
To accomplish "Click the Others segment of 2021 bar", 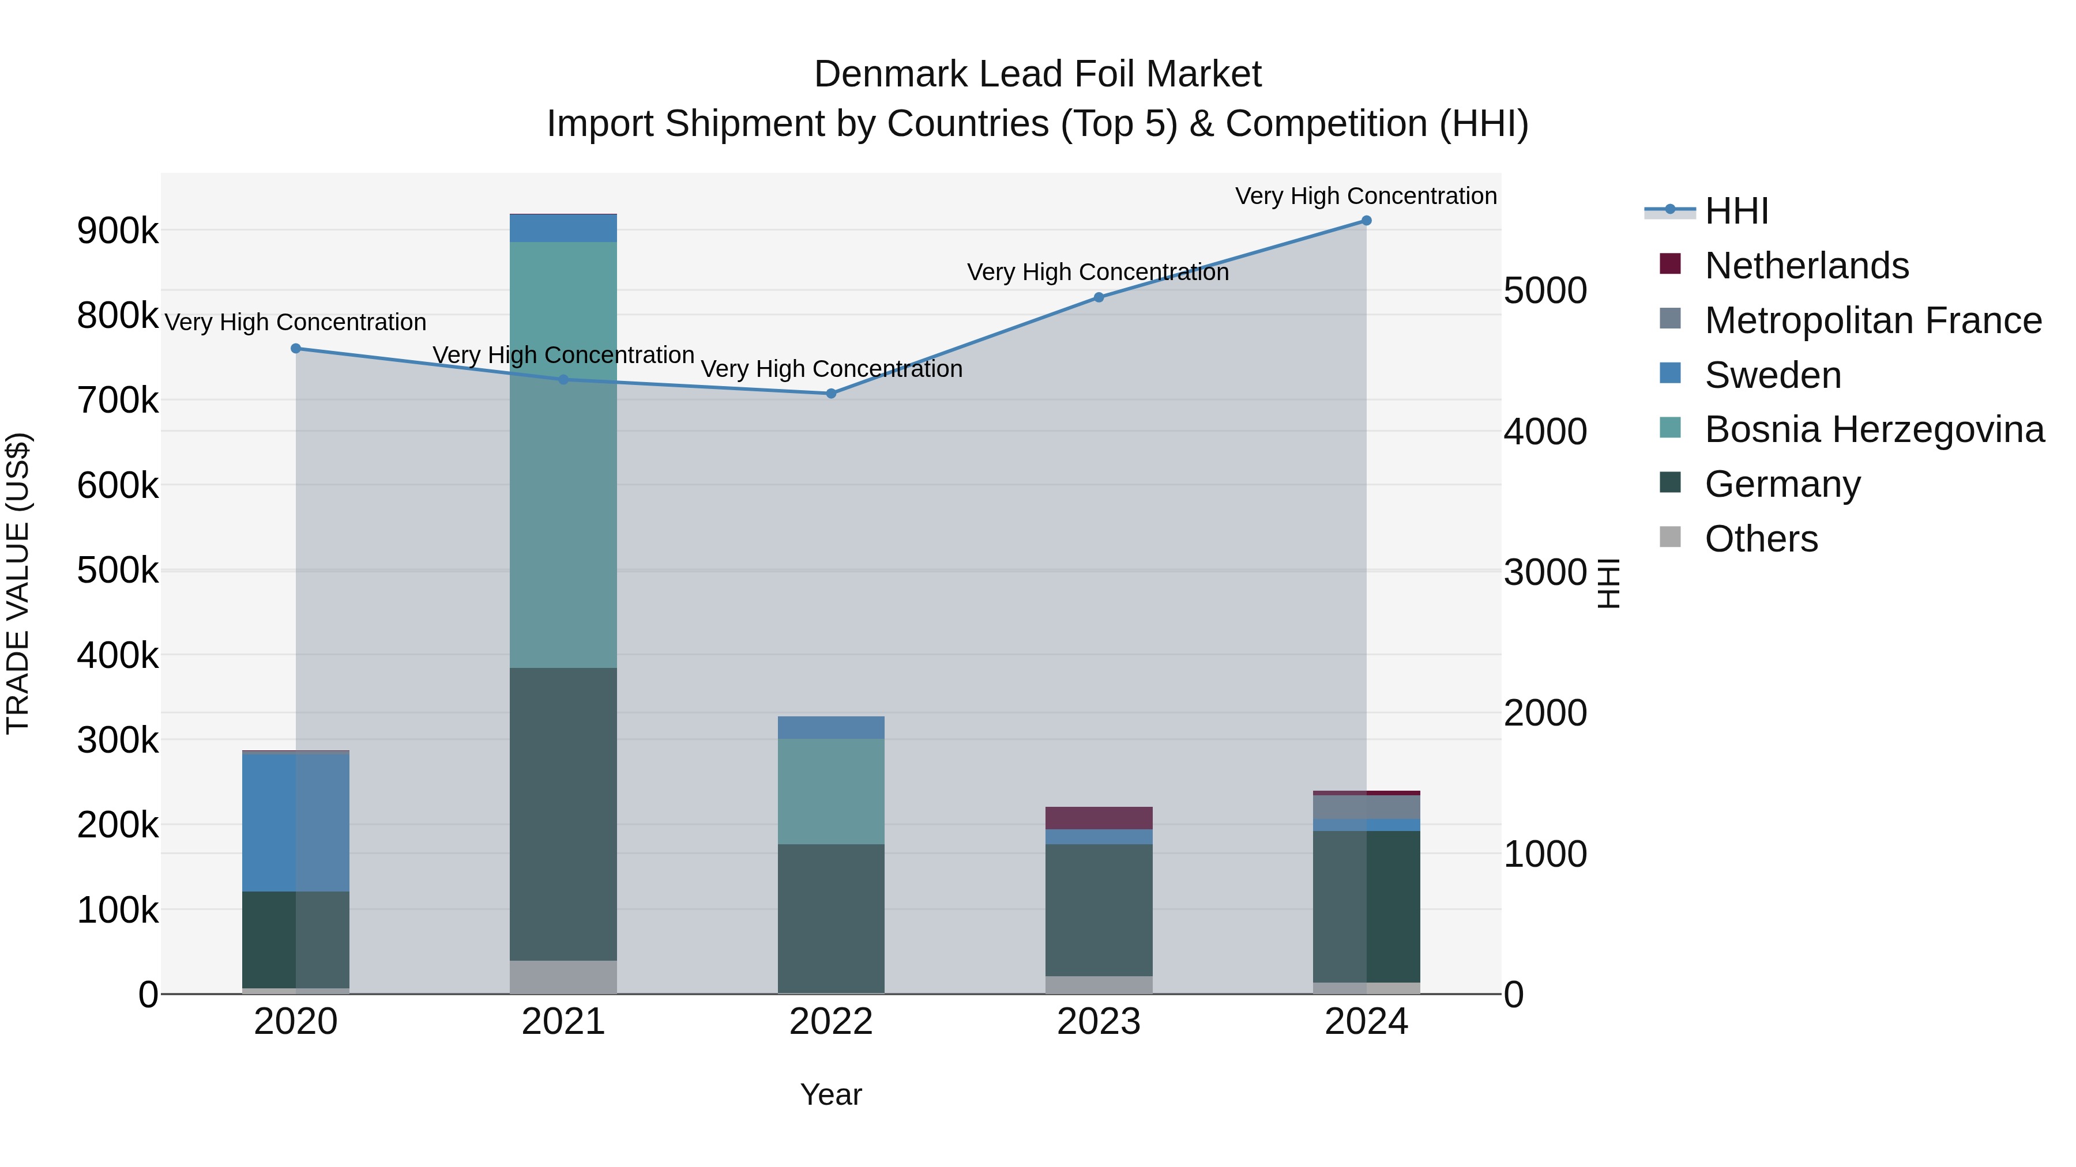I will tap(563, 977).
